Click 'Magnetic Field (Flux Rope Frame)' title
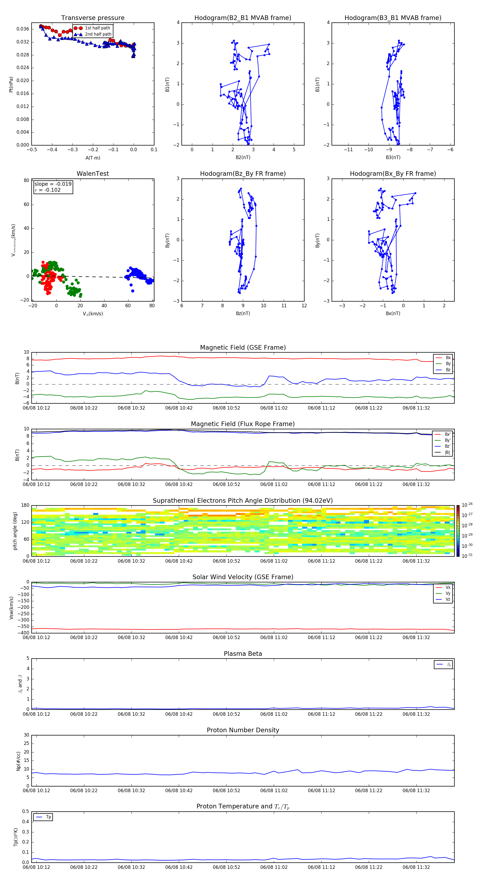Image resolution: width=486 pixels, height=891 pixels. pyautogui.click(x=243, y=424)
